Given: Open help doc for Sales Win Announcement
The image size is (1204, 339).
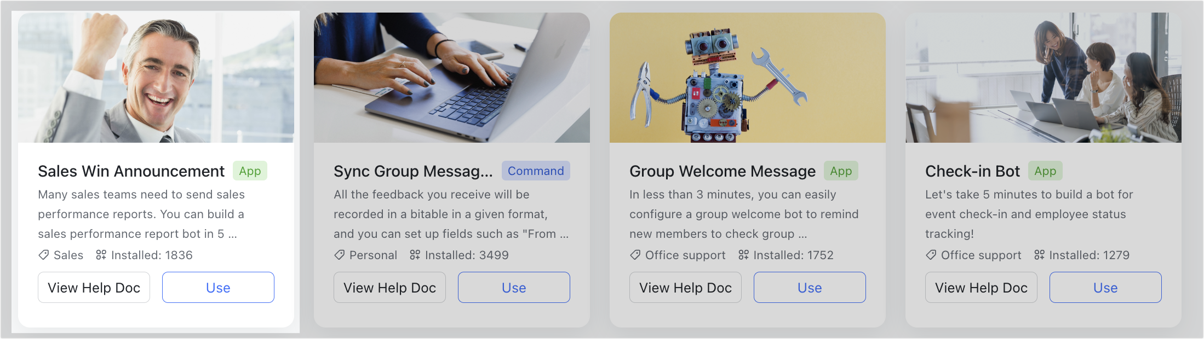Looking at the screenshot, I should tap(94, 288).
